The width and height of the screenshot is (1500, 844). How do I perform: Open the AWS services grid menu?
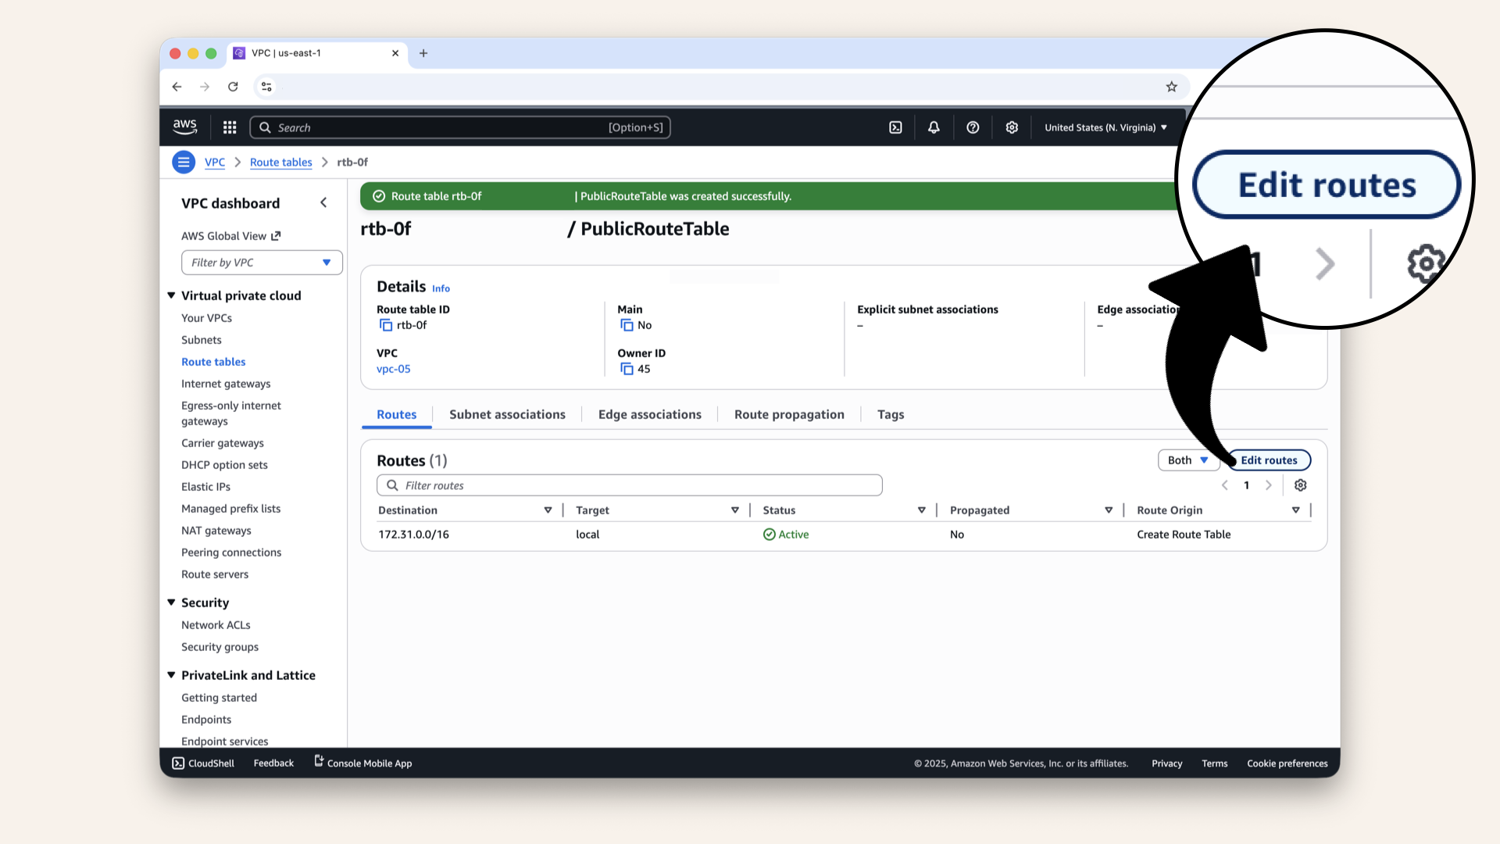(x=230, y=127)
